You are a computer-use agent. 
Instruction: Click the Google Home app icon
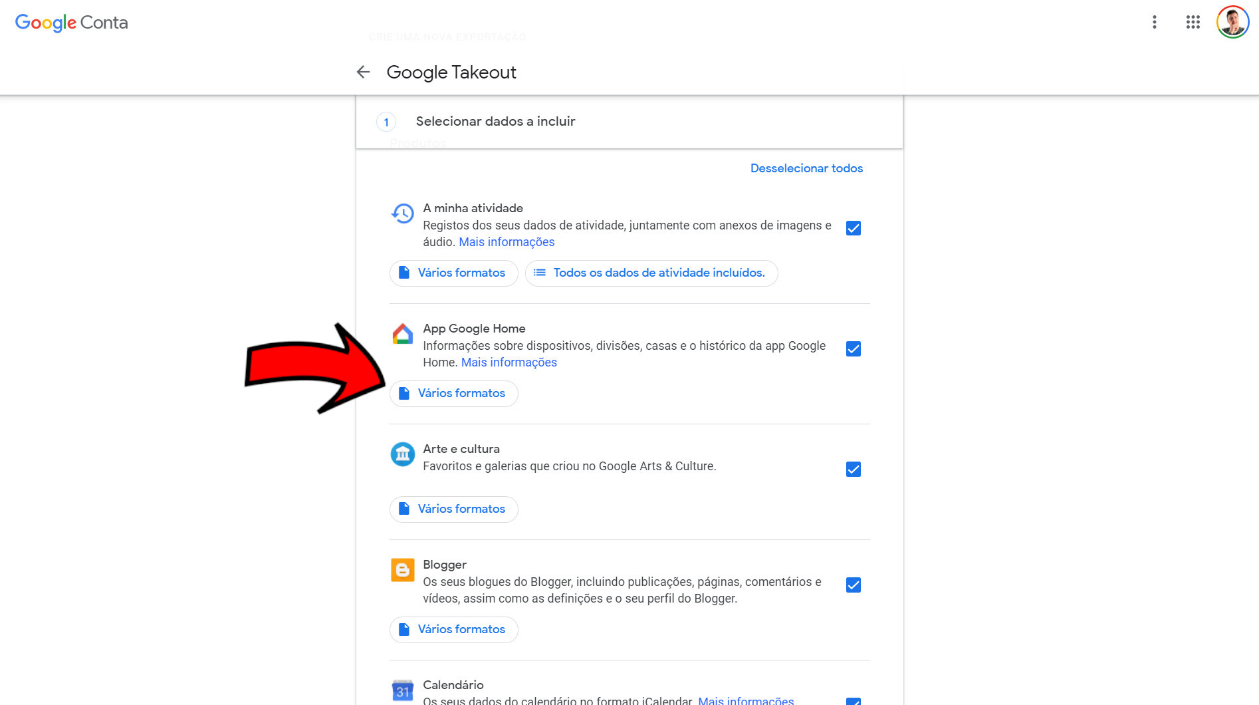coord(403,334)
